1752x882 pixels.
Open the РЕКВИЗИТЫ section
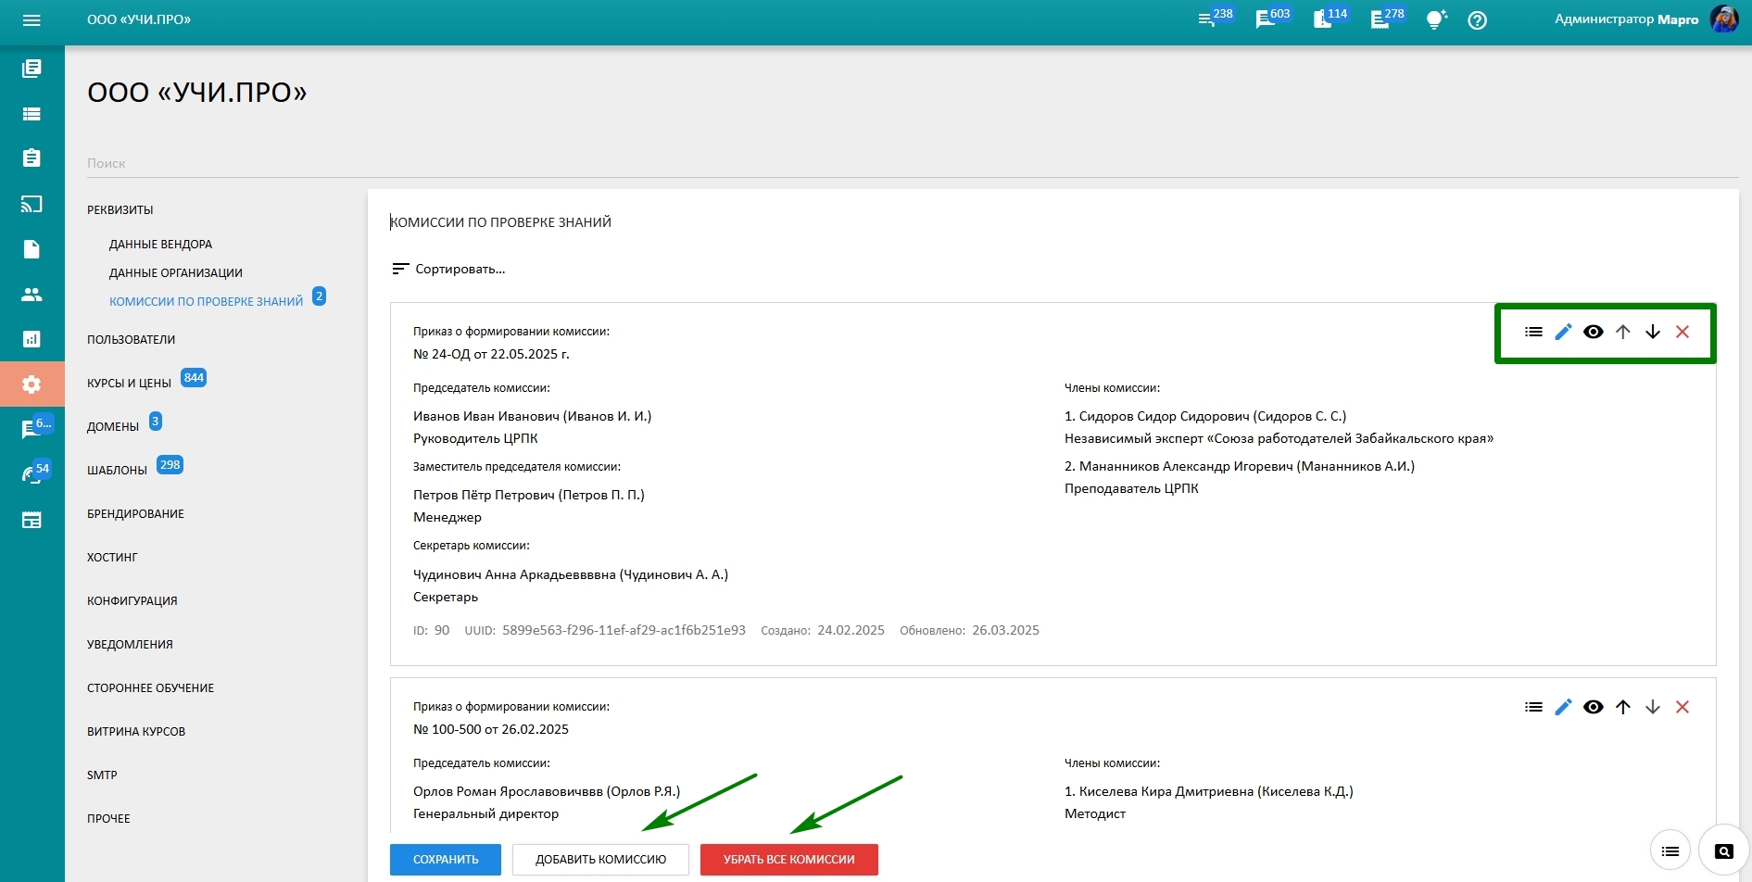coord(120,210)
